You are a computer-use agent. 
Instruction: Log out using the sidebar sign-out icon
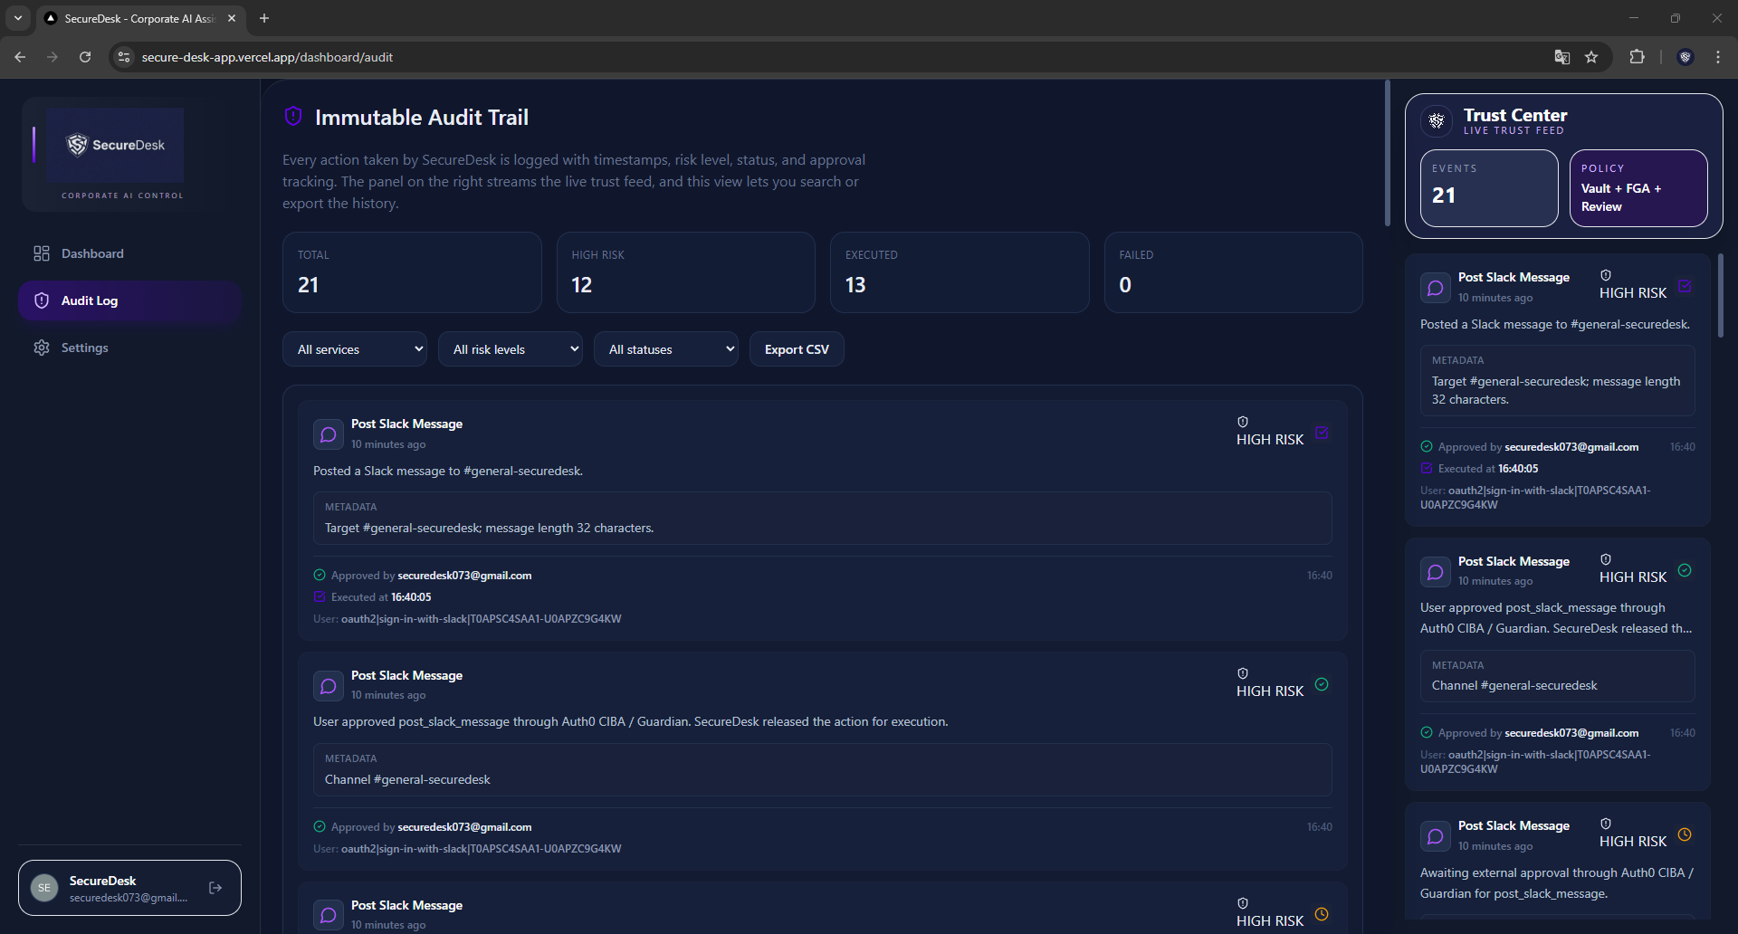coord(215,888)
